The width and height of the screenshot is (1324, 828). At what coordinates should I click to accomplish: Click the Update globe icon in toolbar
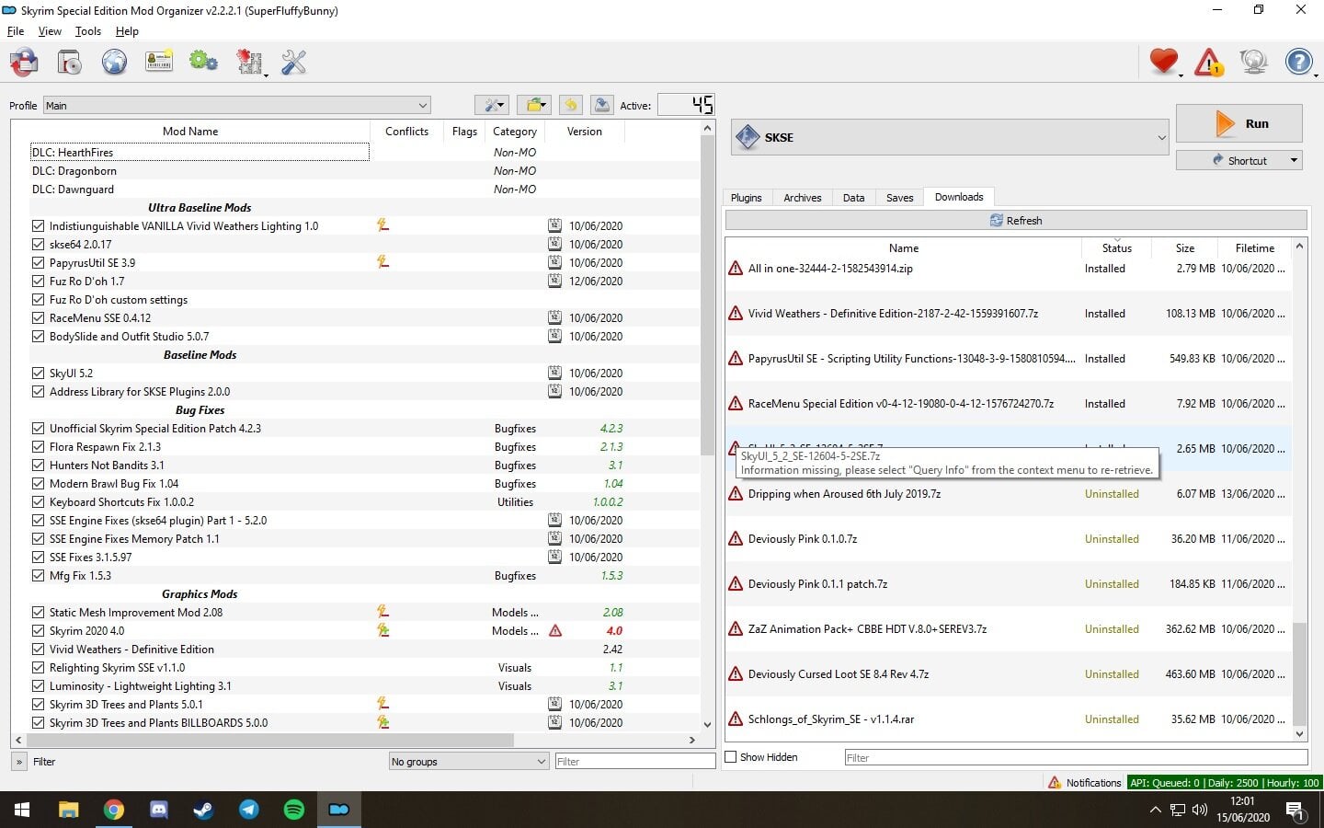coord(1253,63)
